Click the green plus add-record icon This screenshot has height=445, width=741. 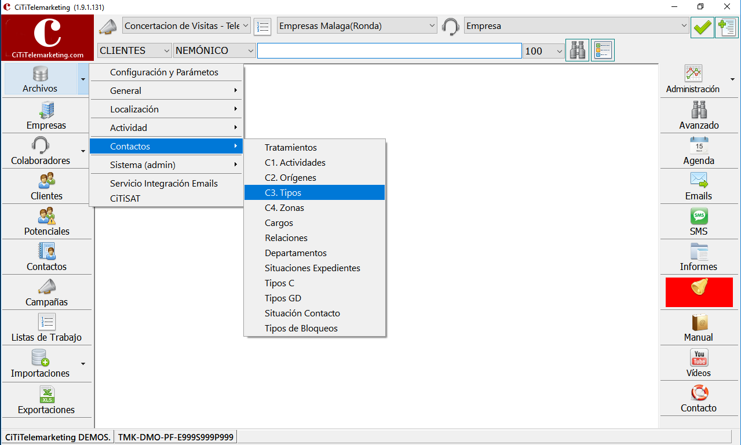727,27
